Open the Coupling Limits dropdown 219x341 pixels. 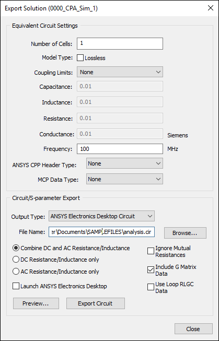point(120,72)
